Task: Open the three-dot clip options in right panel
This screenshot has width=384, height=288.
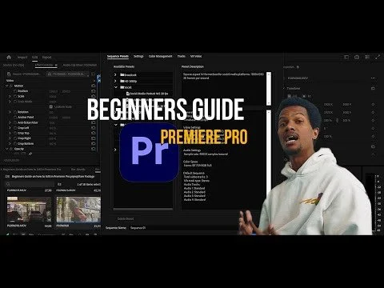Action: 373,78
